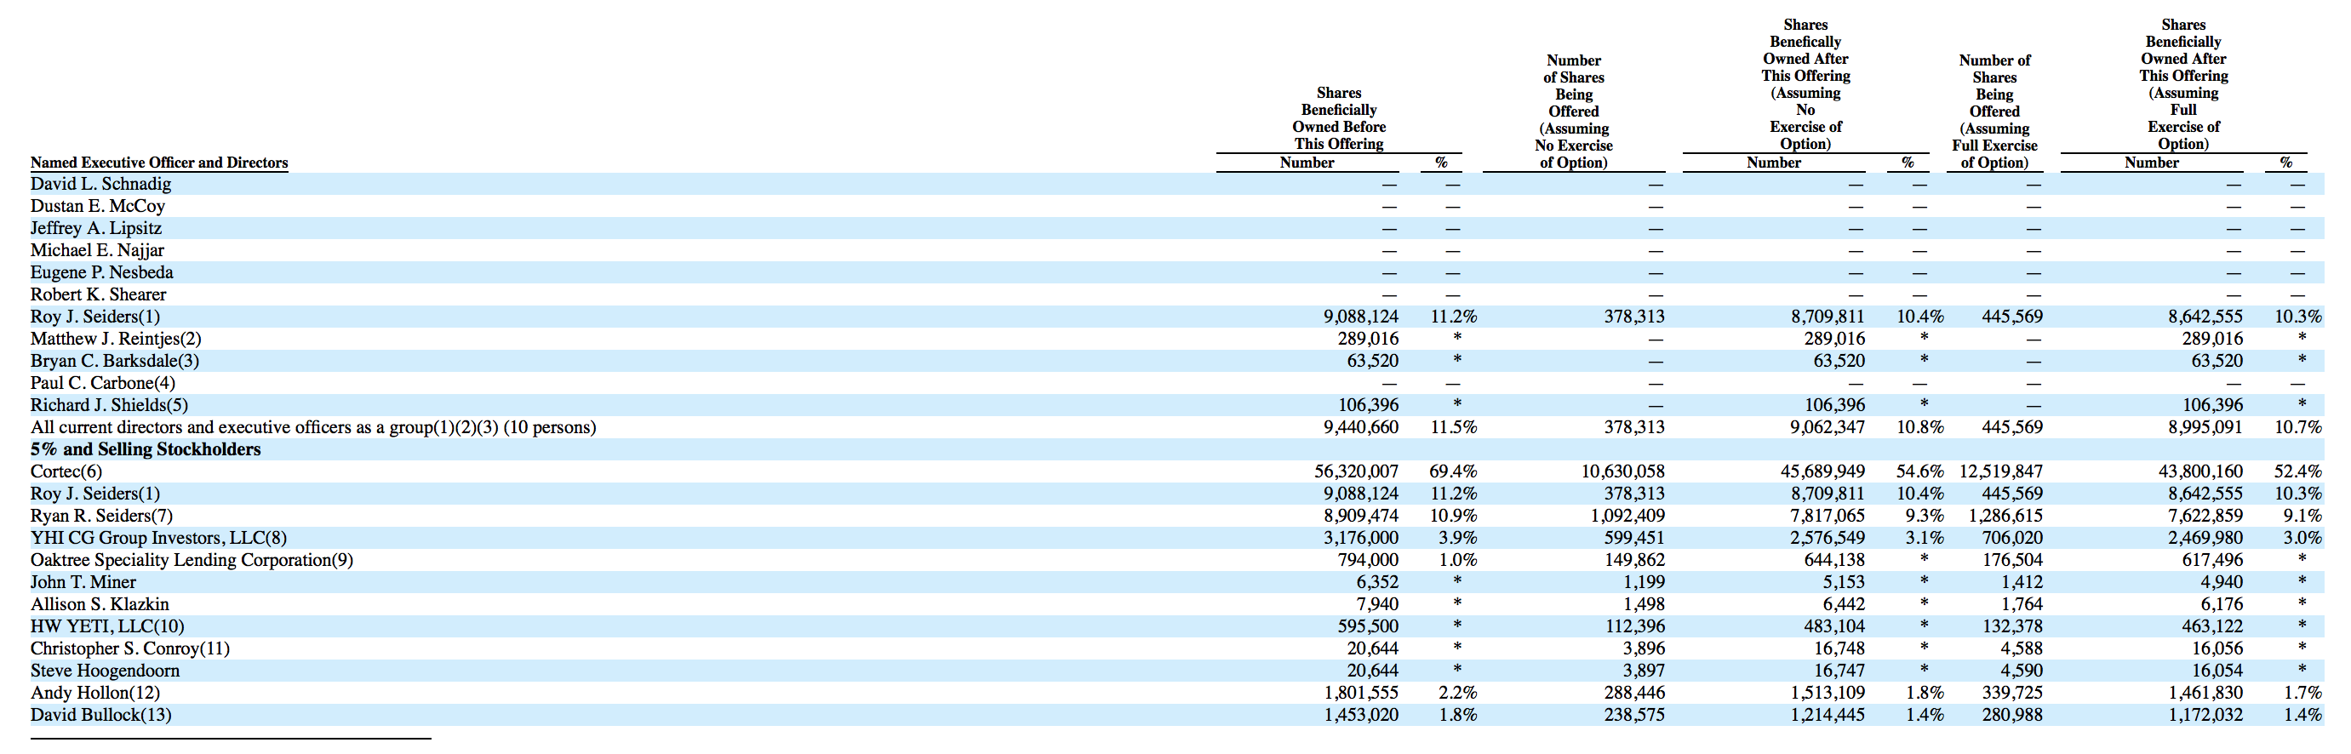Screen dimensions: 2351x754
Task: Click Christopher S. Conroy(11) name
Action: pyautogui.click(x=130, y=648)
